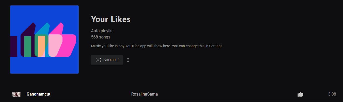Open the RosalinaSama artist page
This screenshot has height=102, width=343.
pyautogui.click(x=144, y=94)
